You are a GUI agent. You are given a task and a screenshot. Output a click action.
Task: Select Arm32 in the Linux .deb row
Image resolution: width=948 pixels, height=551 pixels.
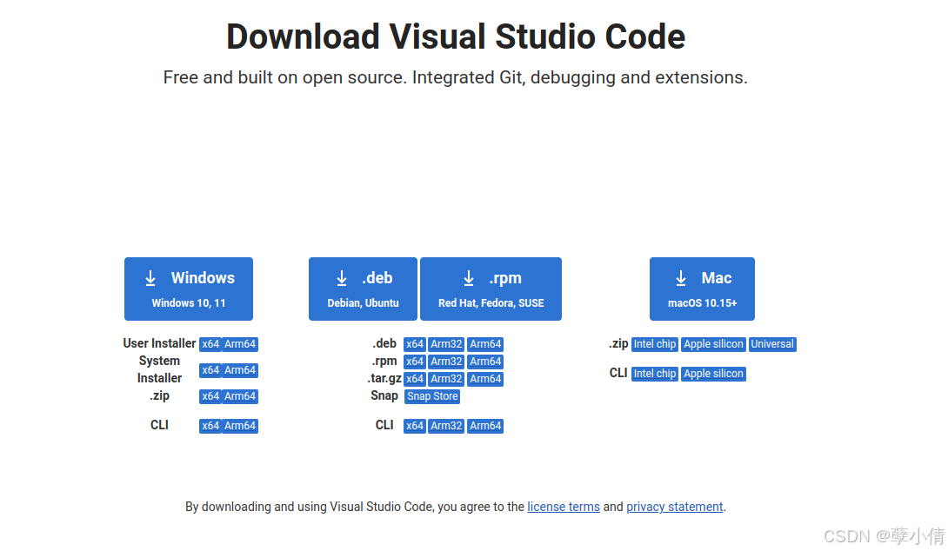point(446,344)
